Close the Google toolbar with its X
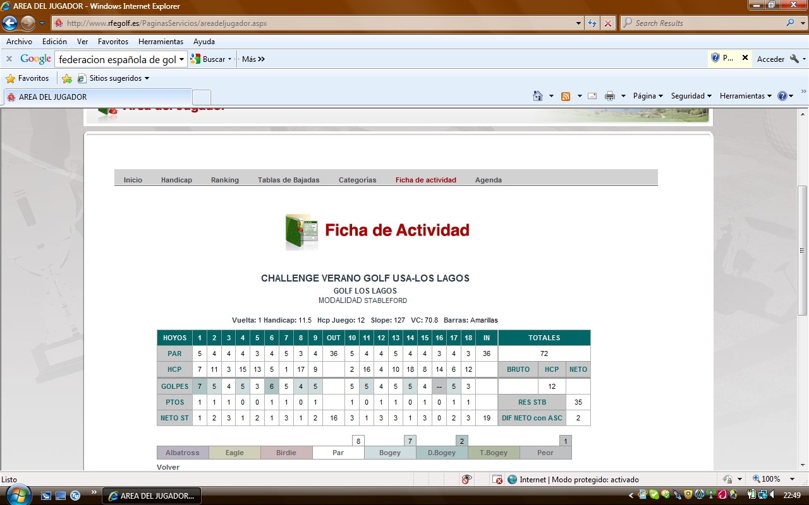This screenshot has height=505, width=809. [9, 59]
